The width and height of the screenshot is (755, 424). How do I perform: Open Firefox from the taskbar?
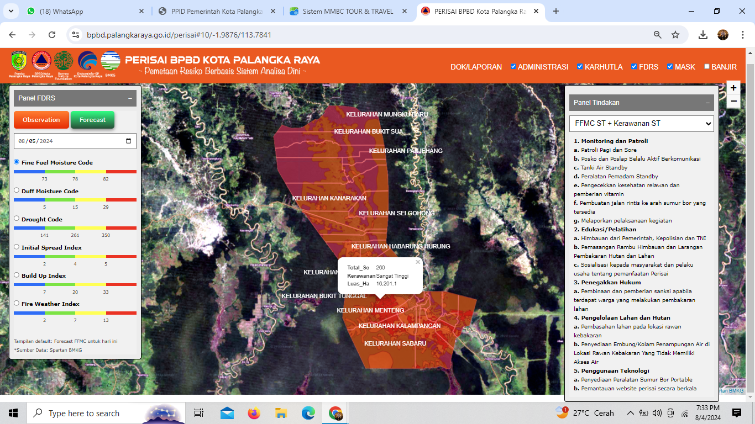coord(254,413)
